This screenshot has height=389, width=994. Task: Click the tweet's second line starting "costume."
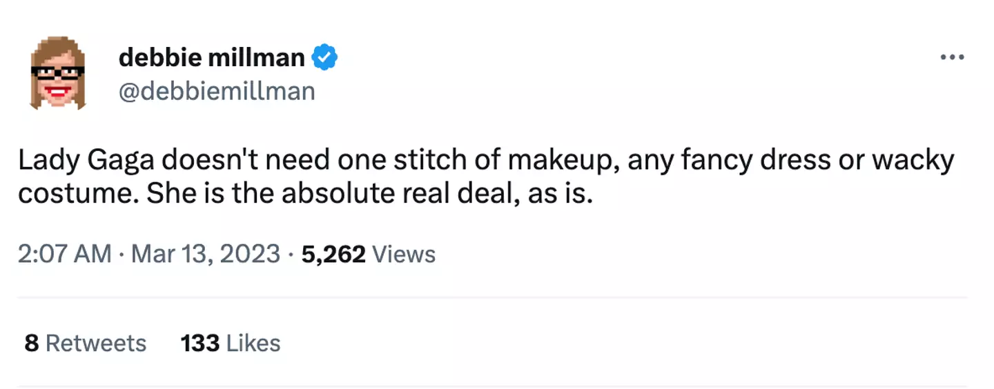point(305,194)
